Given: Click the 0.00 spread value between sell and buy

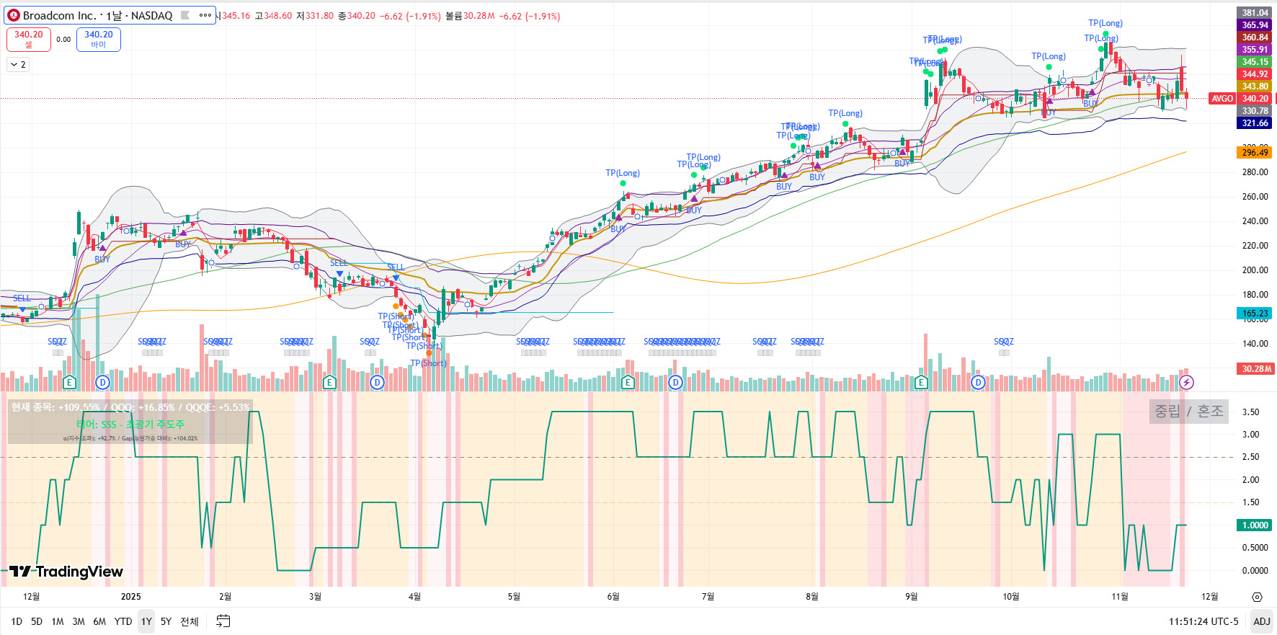Looking at the screenshot, I should click(63, 40).
